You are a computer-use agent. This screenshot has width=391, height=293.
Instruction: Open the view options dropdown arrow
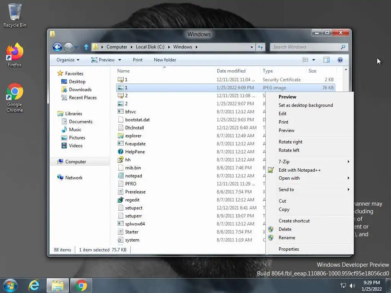pos(314,60)
